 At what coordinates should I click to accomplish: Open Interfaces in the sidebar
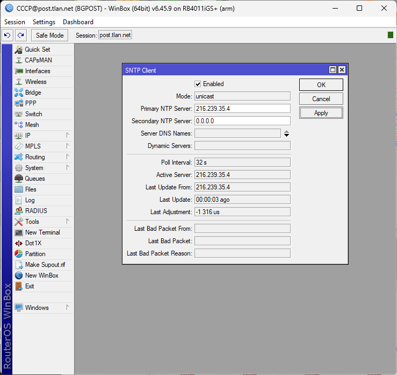(x=38, y=71)
